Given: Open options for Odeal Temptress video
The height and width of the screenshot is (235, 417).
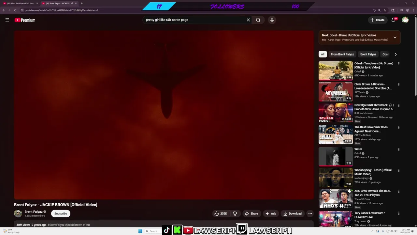Looking at the screenshot, I should pos(399,64).
